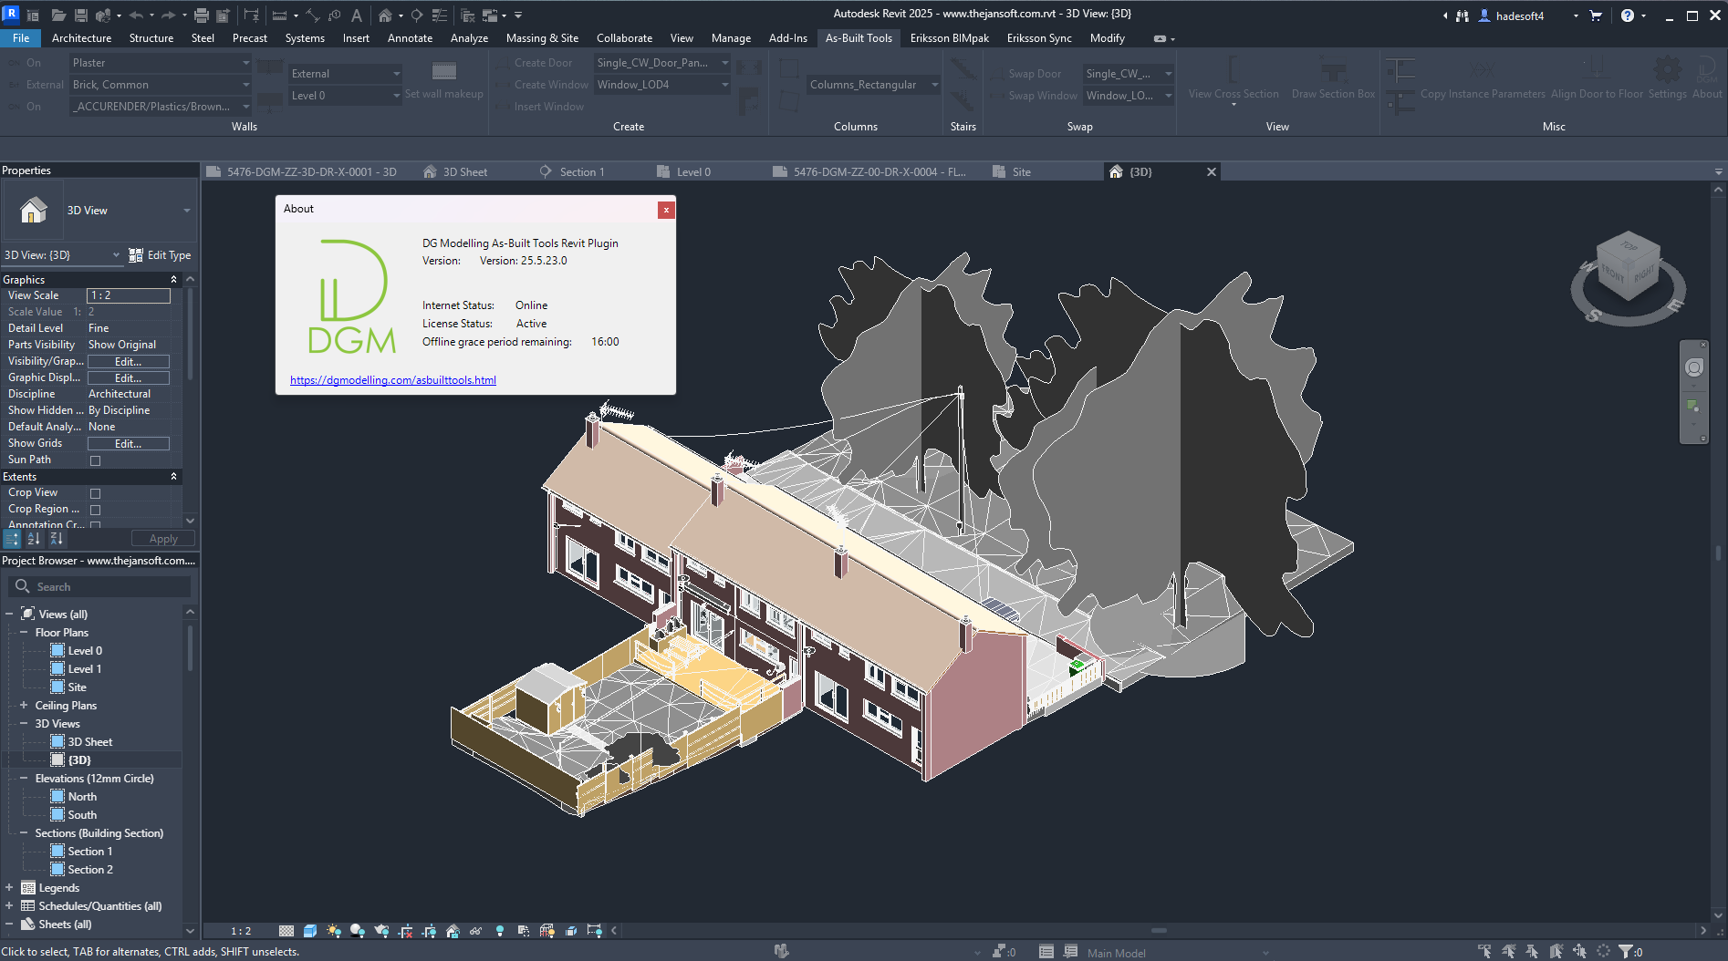Expand the Schedules/Quantities tree node

[9, 905]
